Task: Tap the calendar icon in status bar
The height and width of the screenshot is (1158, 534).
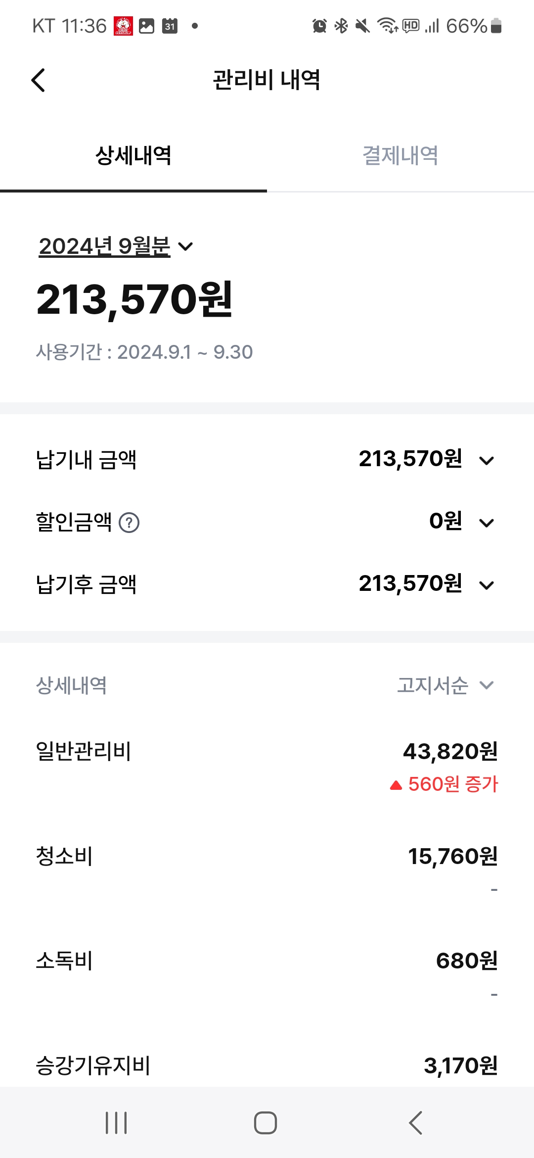Action: coord(170,26)
